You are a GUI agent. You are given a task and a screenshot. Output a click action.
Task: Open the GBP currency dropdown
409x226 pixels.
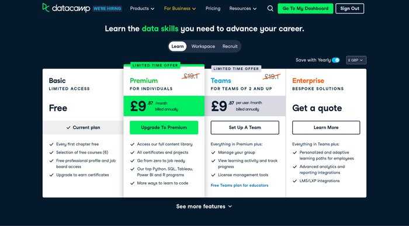click(x=356, y=60)
